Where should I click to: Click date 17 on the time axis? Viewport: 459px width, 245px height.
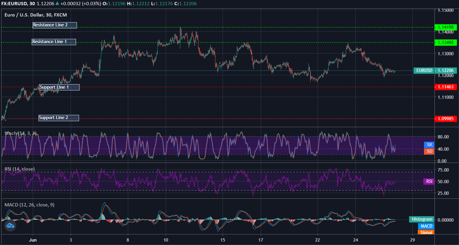261,240
